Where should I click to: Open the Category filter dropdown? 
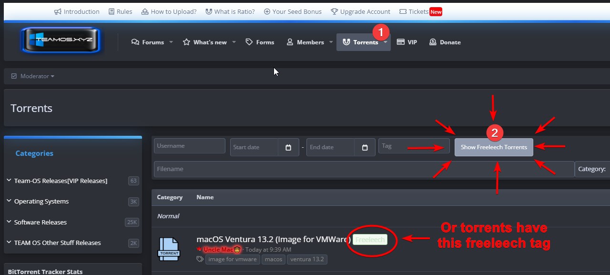tap(592, 169)
